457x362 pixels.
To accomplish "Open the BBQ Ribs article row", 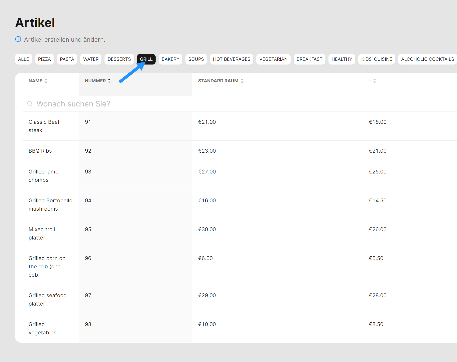I will [40, 151].
